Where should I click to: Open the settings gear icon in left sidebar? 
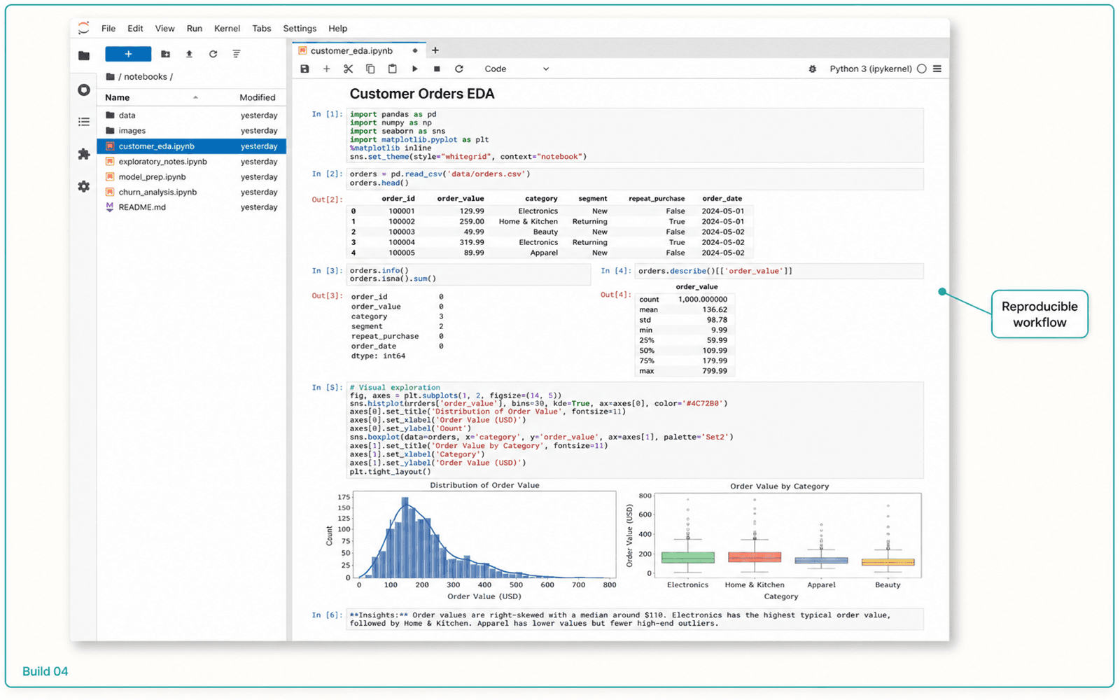coord(84,186)
